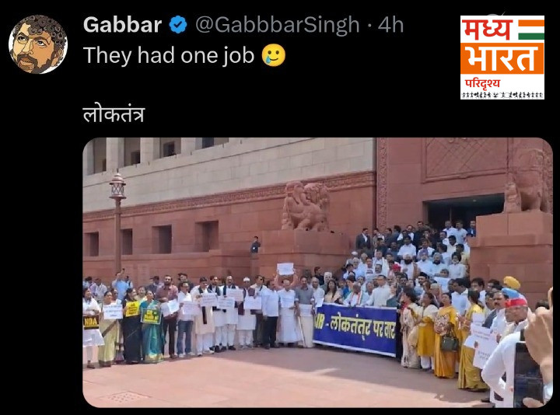
Task: Open the Gabbar display name link
Action: coord(123,25)
